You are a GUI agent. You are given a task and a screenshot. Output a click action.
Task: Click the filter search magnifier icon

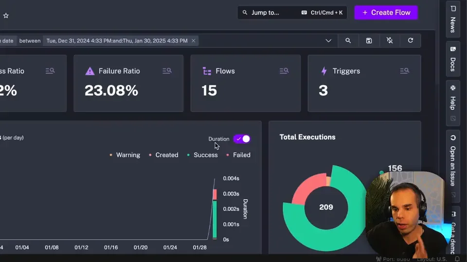coord(348,41)
